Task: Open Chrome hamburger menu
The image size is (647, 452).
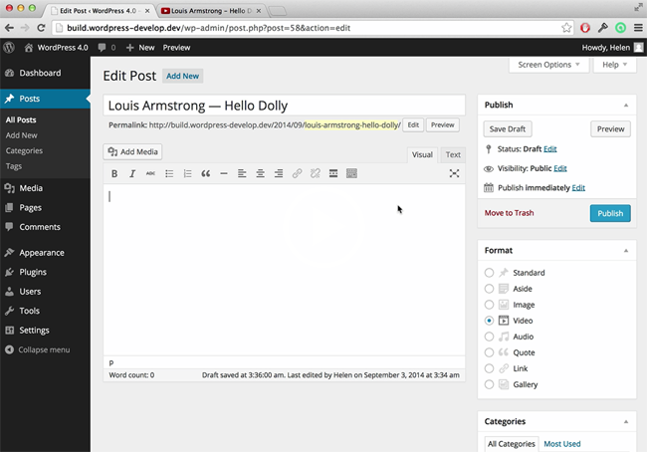Action: (x=638, y=28)
